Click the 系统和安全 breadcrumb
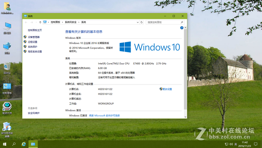The width and height of the screenshot is (262, 148). 70,22
